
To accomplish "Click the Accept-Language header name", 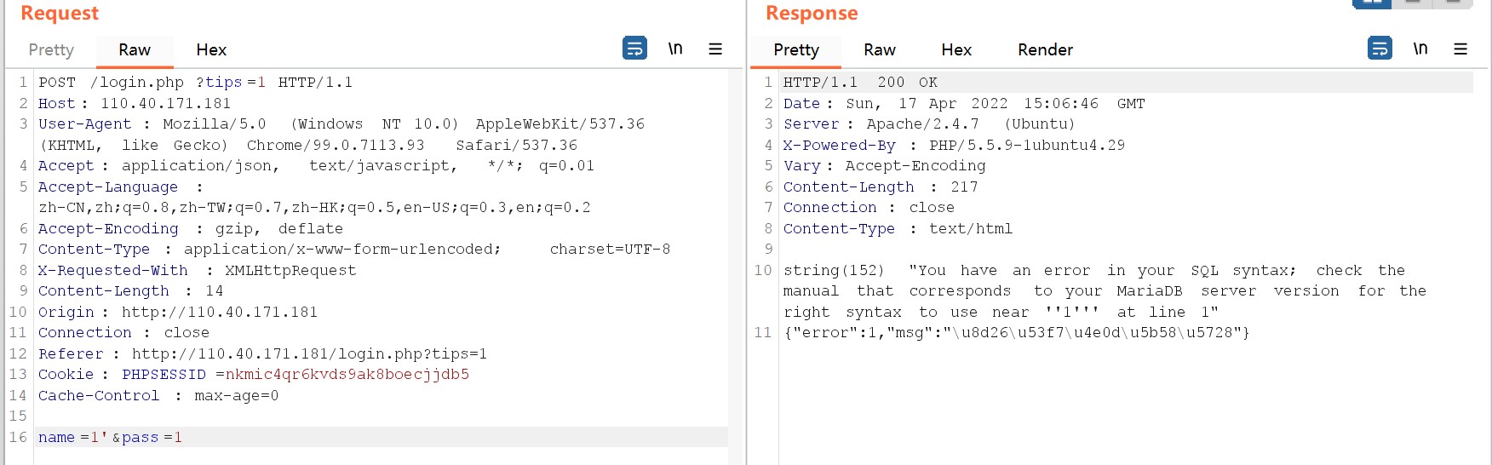I will click(108, 187).
